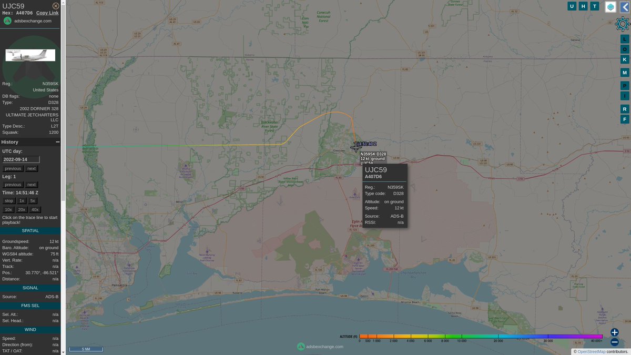The width and height of the screenshot is (631, 355).
Task: Collapse the History panel with the minus control
Action: 57,142
